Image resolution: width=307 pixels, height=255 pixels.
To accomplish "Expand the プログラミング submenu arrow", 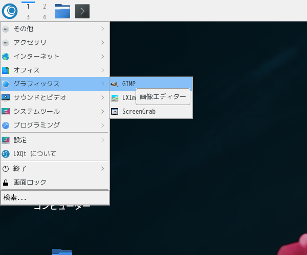I will pos(103,125).
